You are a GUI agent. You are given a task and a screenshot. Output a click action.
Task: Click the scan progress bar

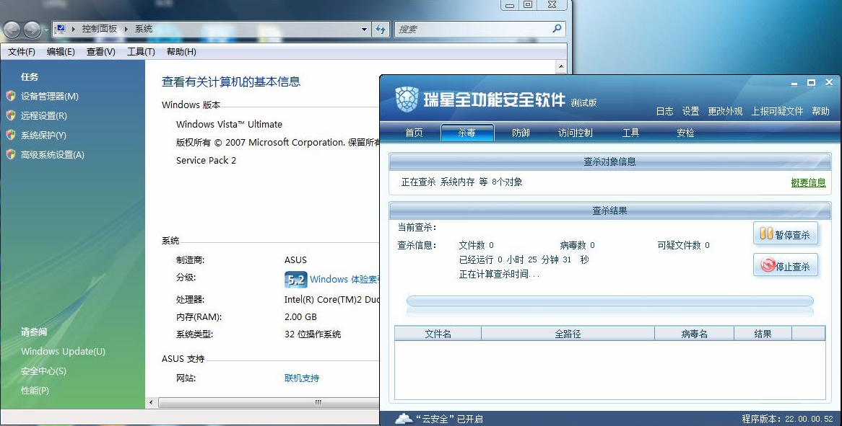click(610, 301)
